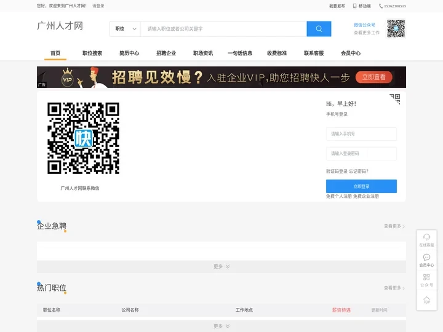Click the 公司名称 column header
The image size is (443, 332).
coord(130,310)
